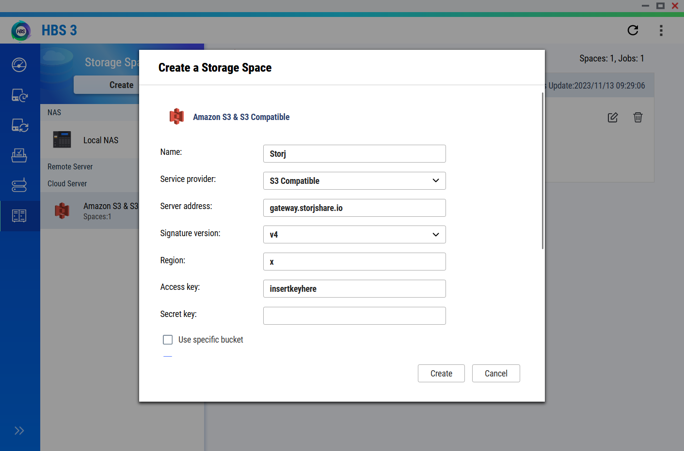Click the Name field containing Storj
This screenshot has width=684, height=451.
click(x=354, y=154)
